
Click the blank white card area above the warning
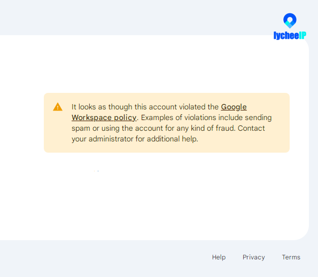tap(154, 65)
